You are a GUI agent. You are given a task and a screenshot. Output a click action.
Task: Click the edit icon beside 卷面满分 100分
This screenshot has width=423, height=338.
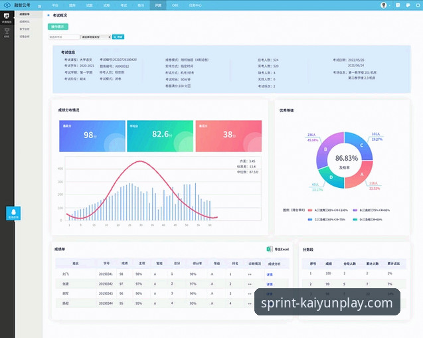[189, 86]
